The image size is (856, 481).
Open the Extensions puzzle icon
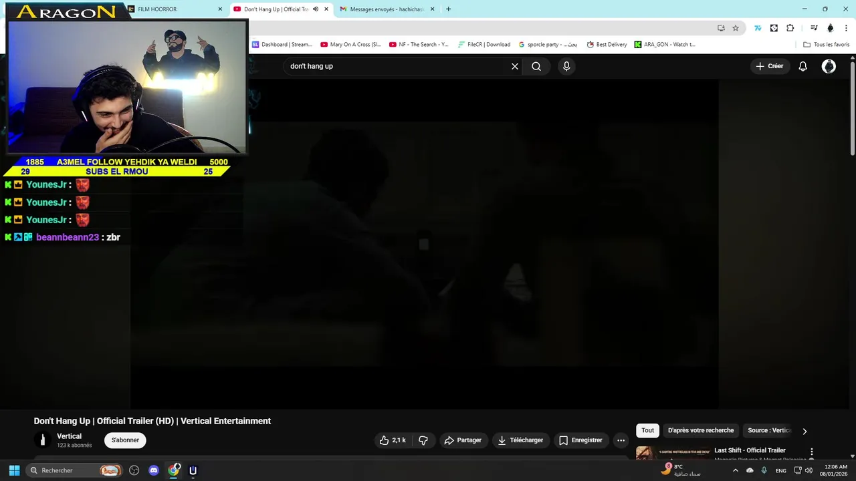pos(790,28)
